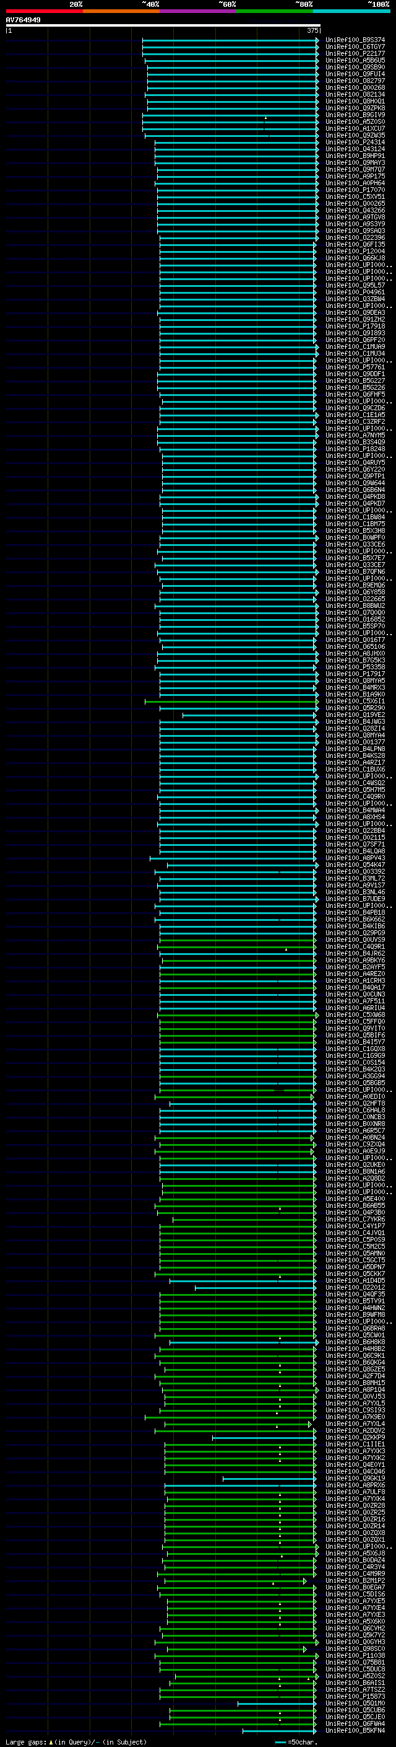
Task: Select label UniRef100_Q9M7Q7
Action: pos(355,170)
